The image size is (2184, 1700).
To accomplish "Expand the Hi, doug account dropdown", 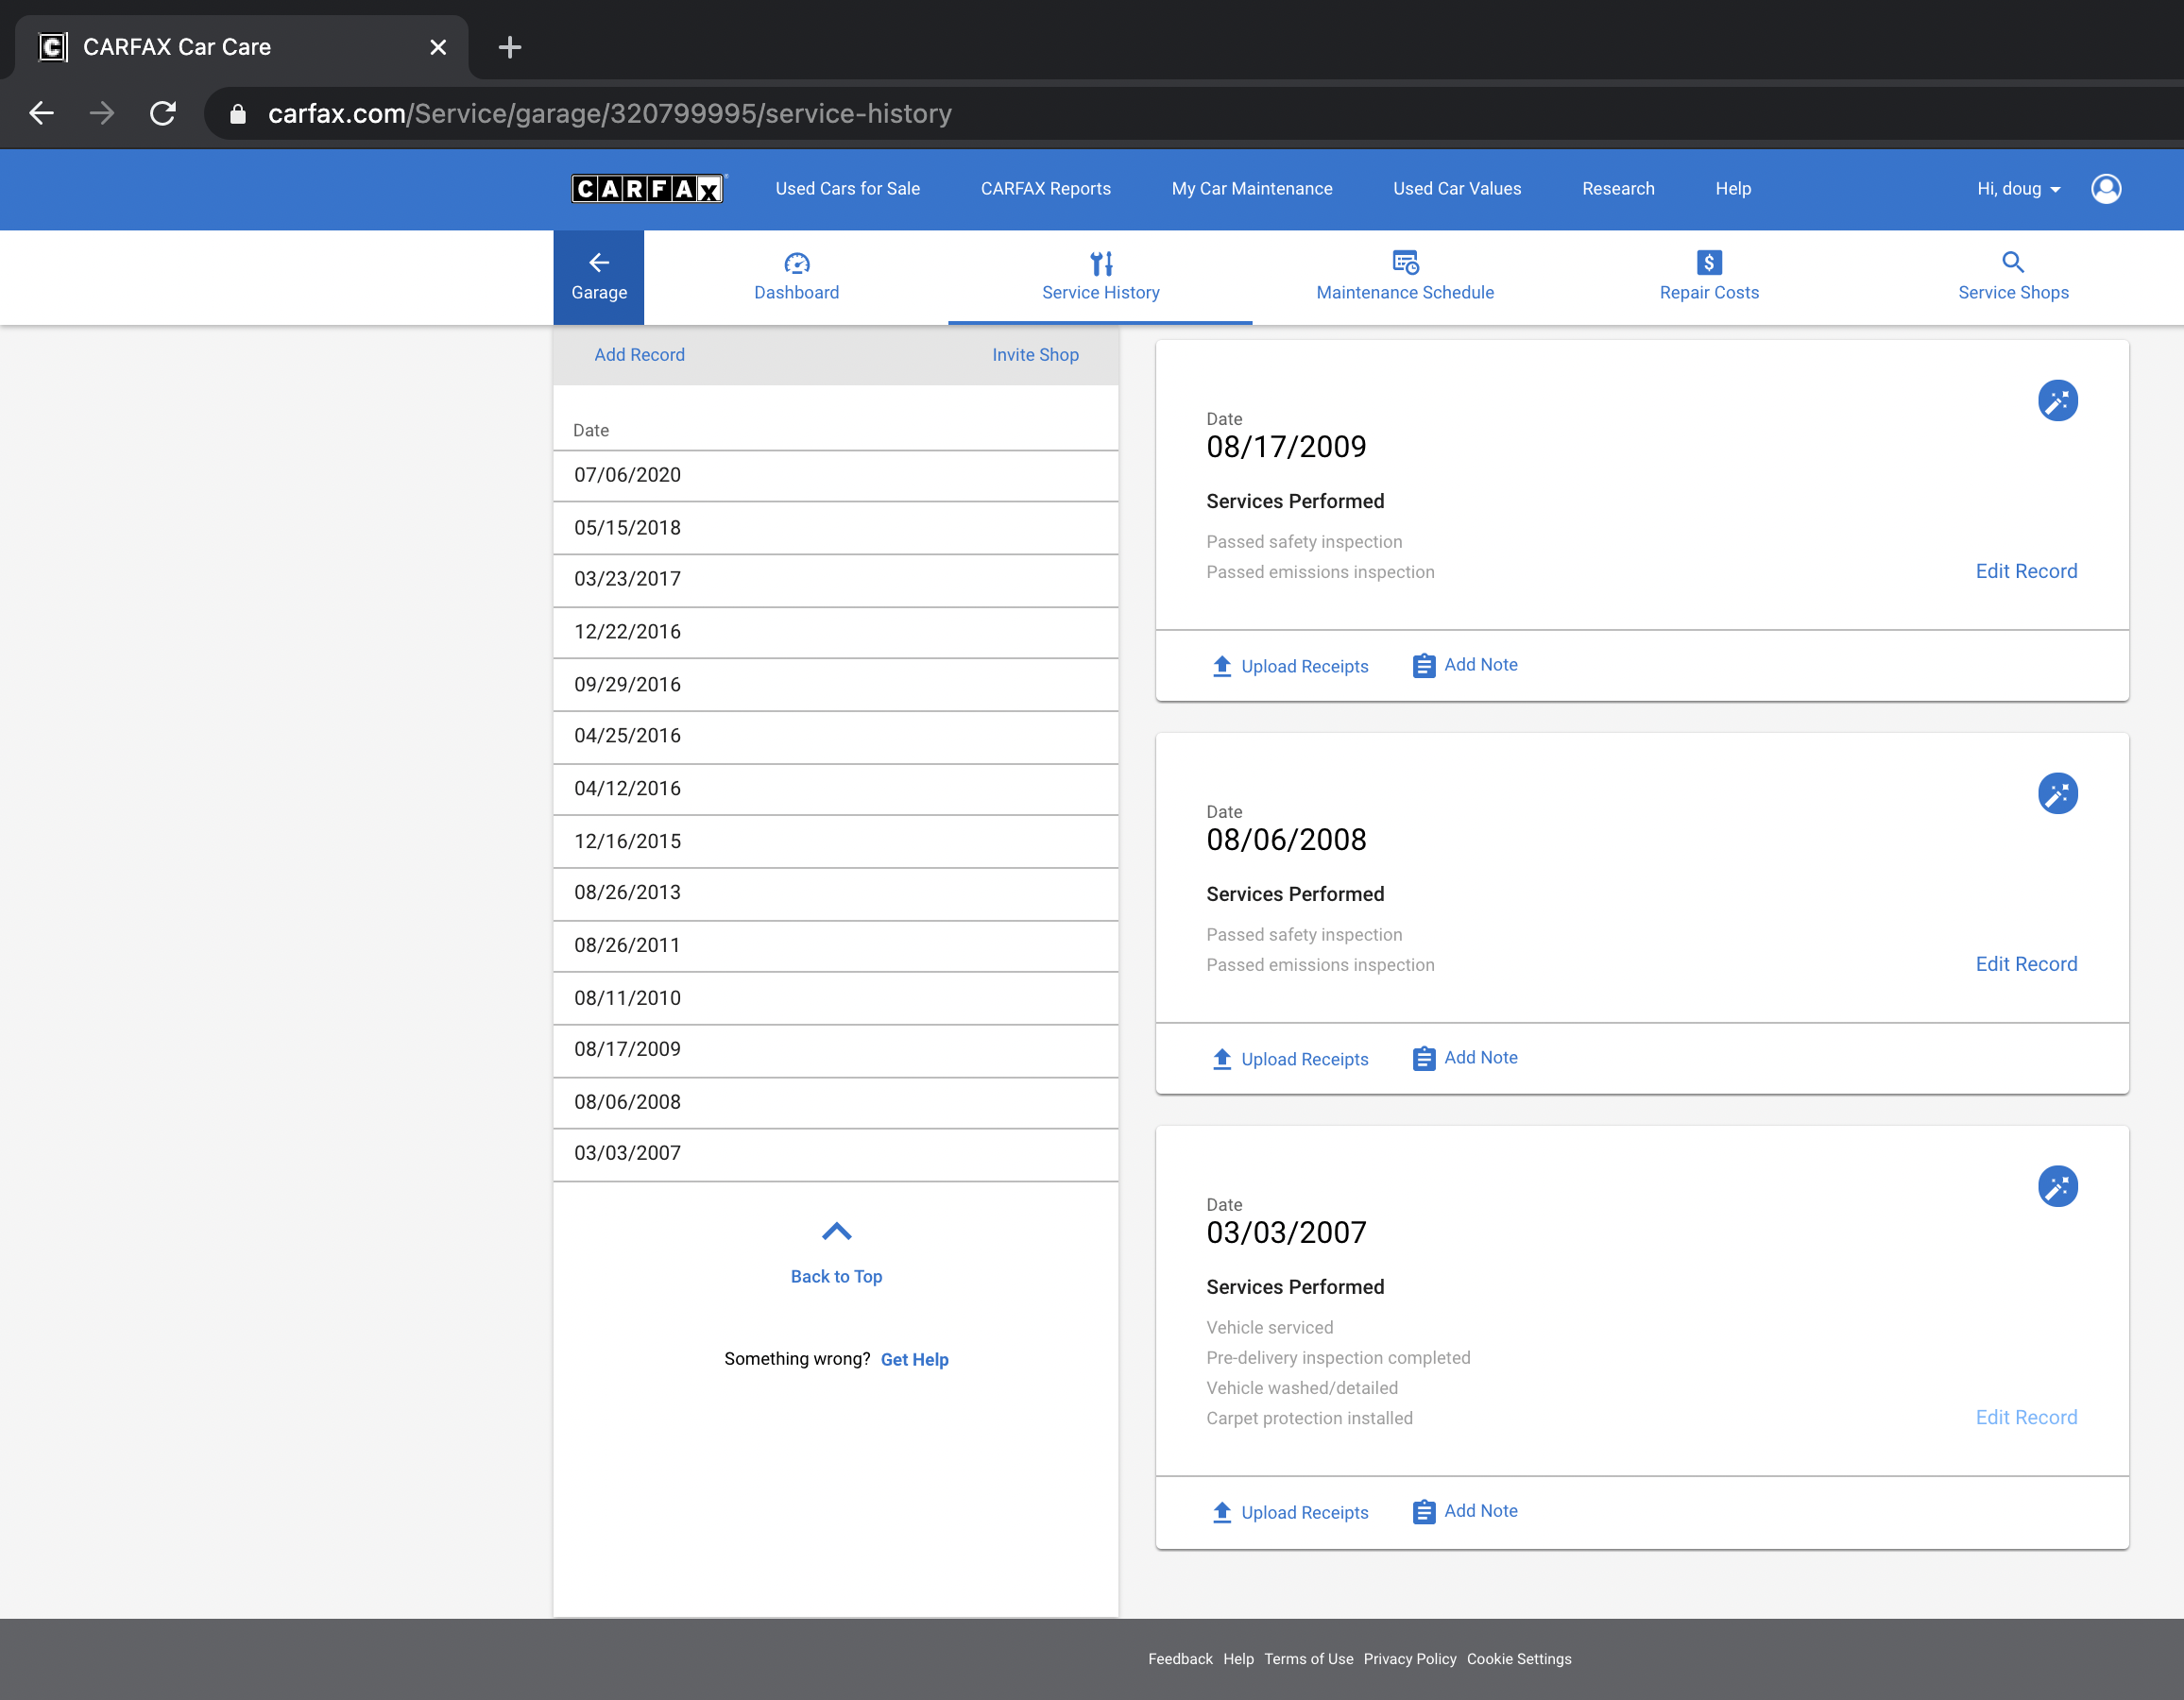I will 2018,189.
